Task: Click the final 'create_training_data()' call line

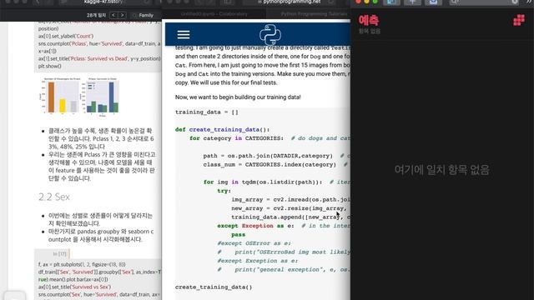Action: pyautogui.click(x=214, y=287)
